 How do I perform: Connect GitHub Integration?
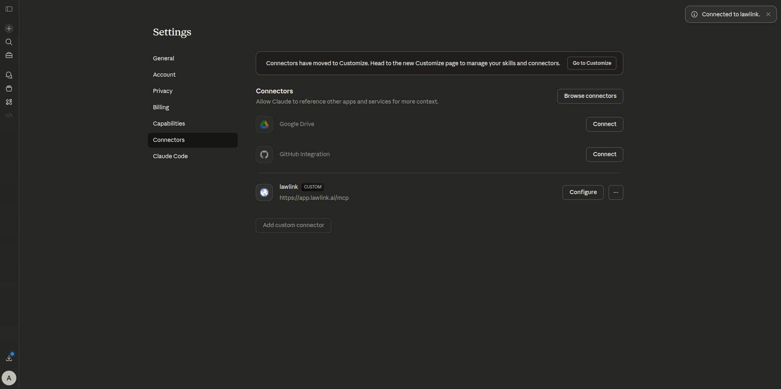(x=605, y=155)
